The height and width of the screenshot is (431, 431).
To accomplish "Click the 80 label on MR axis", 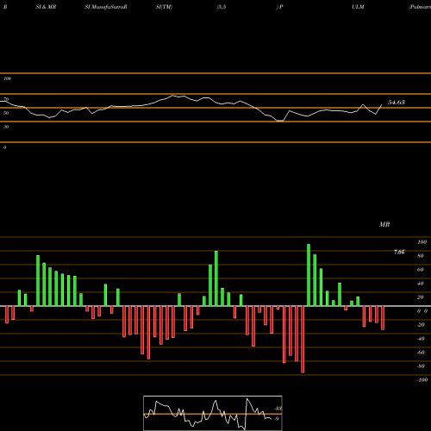I will (421, 256).
